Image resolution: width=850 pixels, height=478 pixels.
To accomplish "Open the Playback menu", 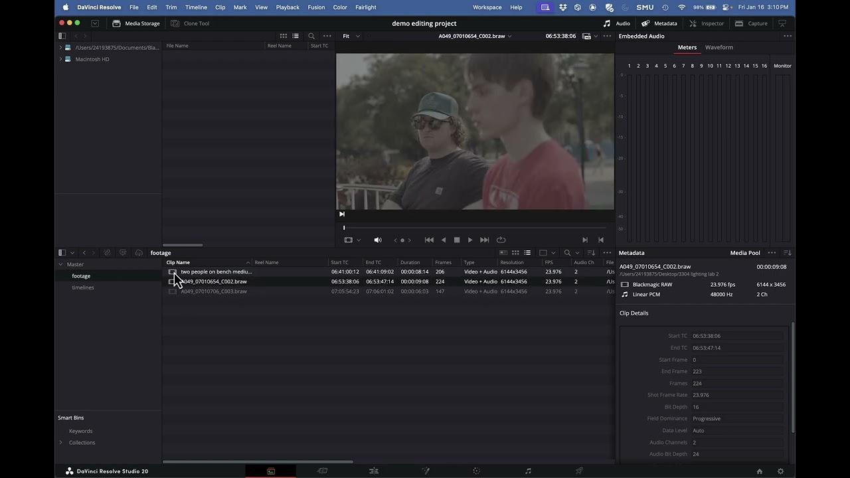I will (x=288, y=7).
